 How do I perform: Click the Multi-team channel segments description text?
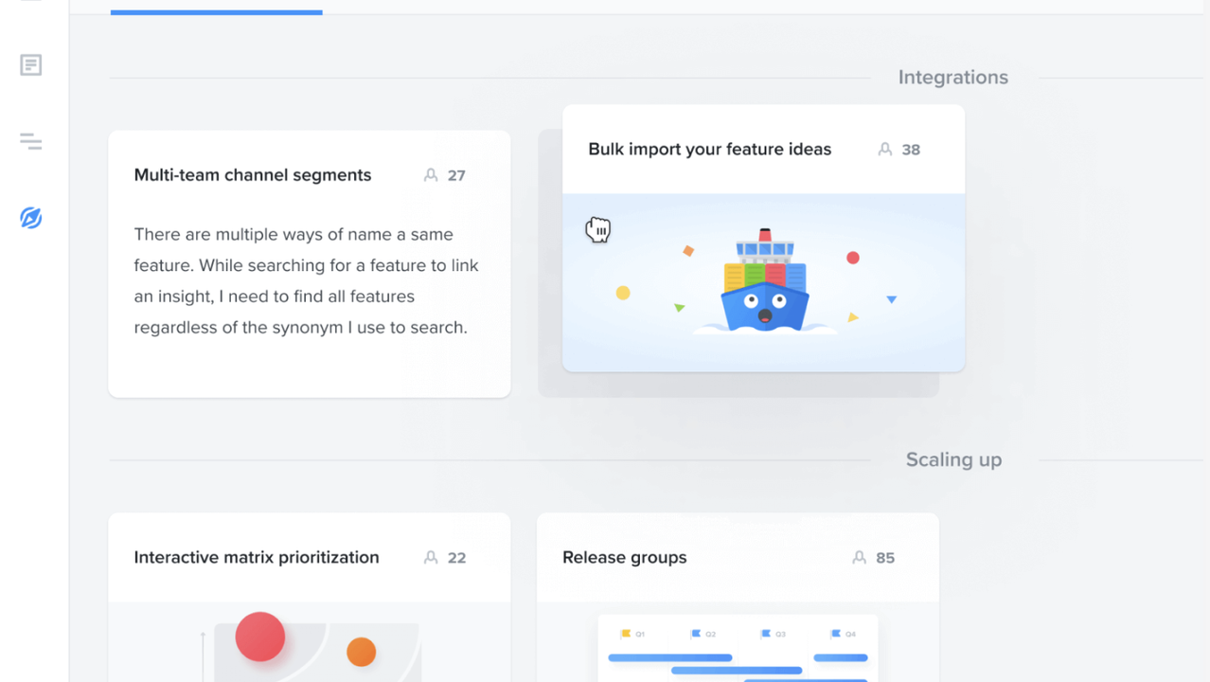(x=307, y=280)
